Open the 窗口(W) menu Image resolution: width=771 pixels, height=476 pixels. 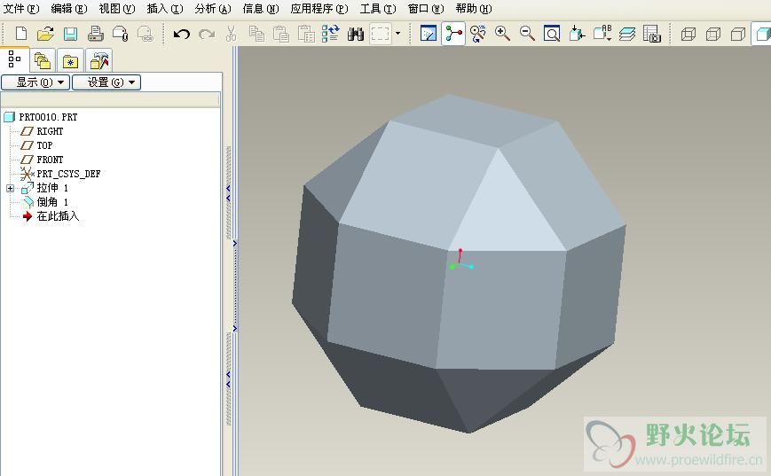pyautogui.click(x=426, y=9)
